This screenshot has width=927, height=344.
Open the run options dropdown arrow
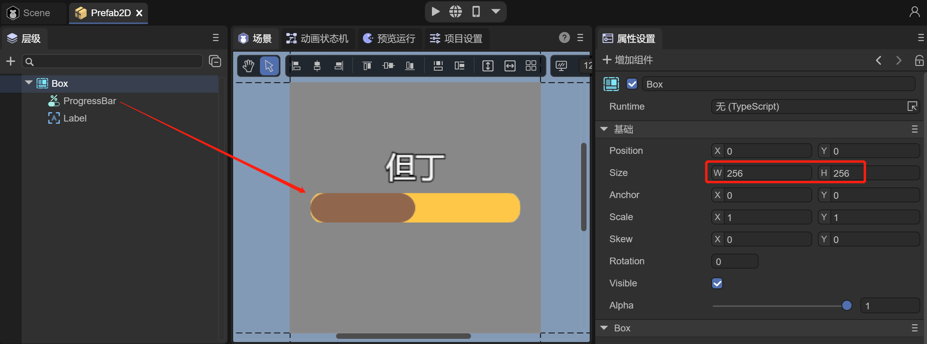496,11
